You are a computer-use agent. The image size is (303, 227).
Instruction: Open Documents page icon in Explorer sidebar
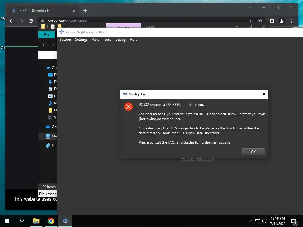[x=50, y=89]
